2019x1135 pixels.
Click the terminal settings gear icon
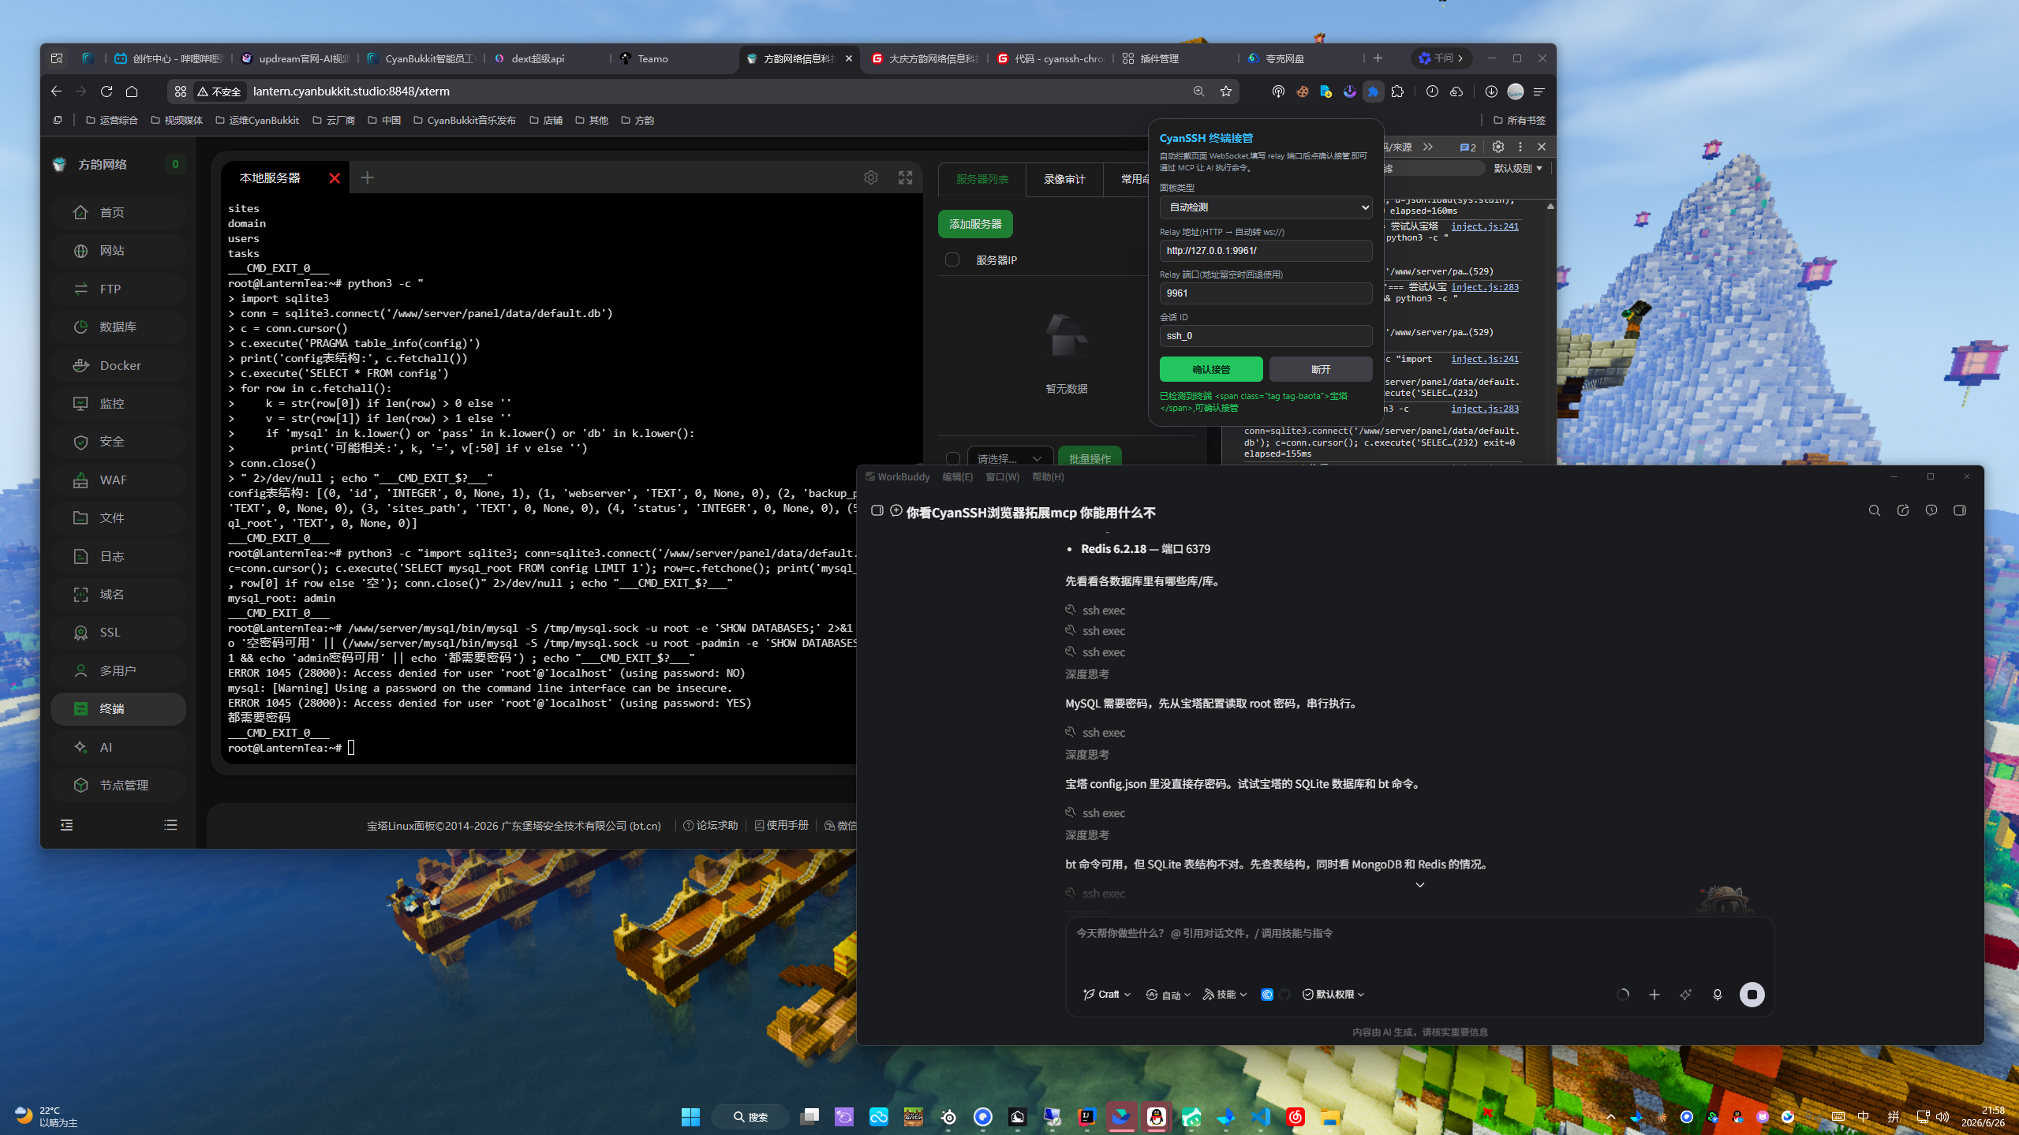[x=870, y=177]
